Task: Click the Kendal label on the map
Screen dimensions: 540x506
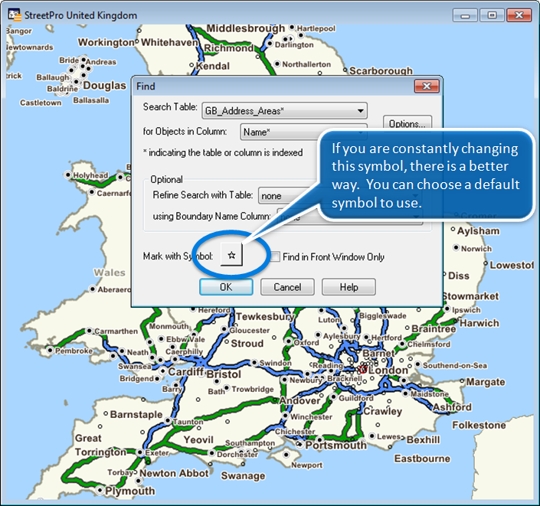Action: coord(212,66)
